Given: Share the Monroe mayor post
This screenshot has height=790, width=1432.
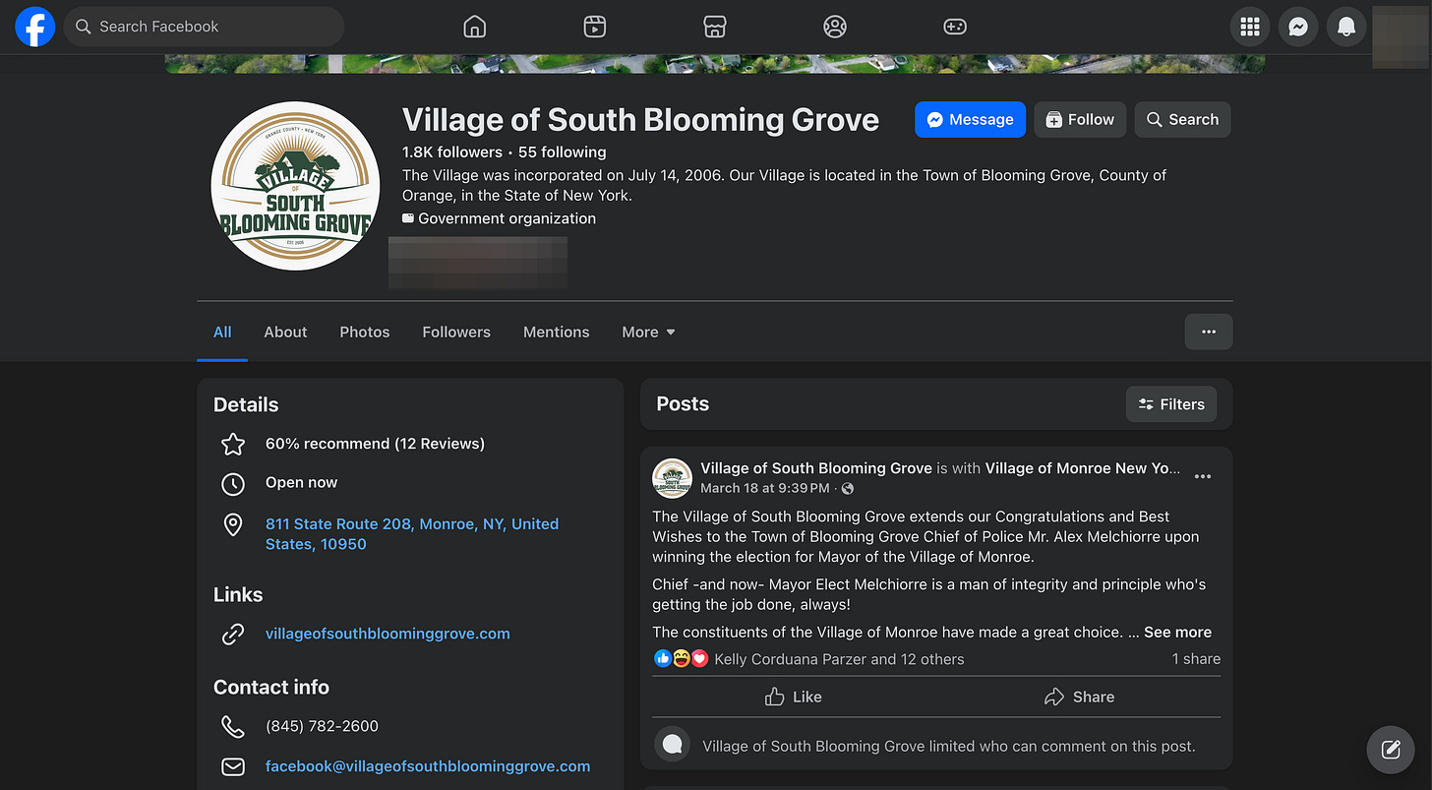Looking at the screenshot, I should click(x=1079, y=697).
